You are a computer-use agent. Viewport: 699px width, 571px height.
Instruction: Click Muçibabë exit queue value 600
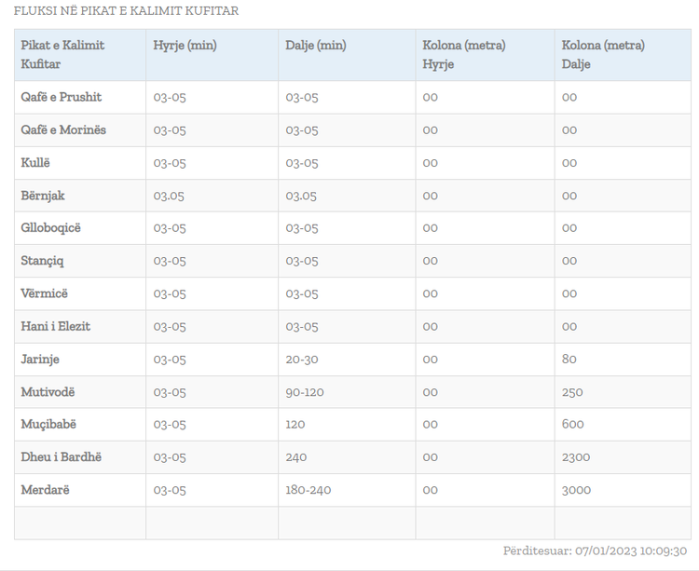pos(573,424)
